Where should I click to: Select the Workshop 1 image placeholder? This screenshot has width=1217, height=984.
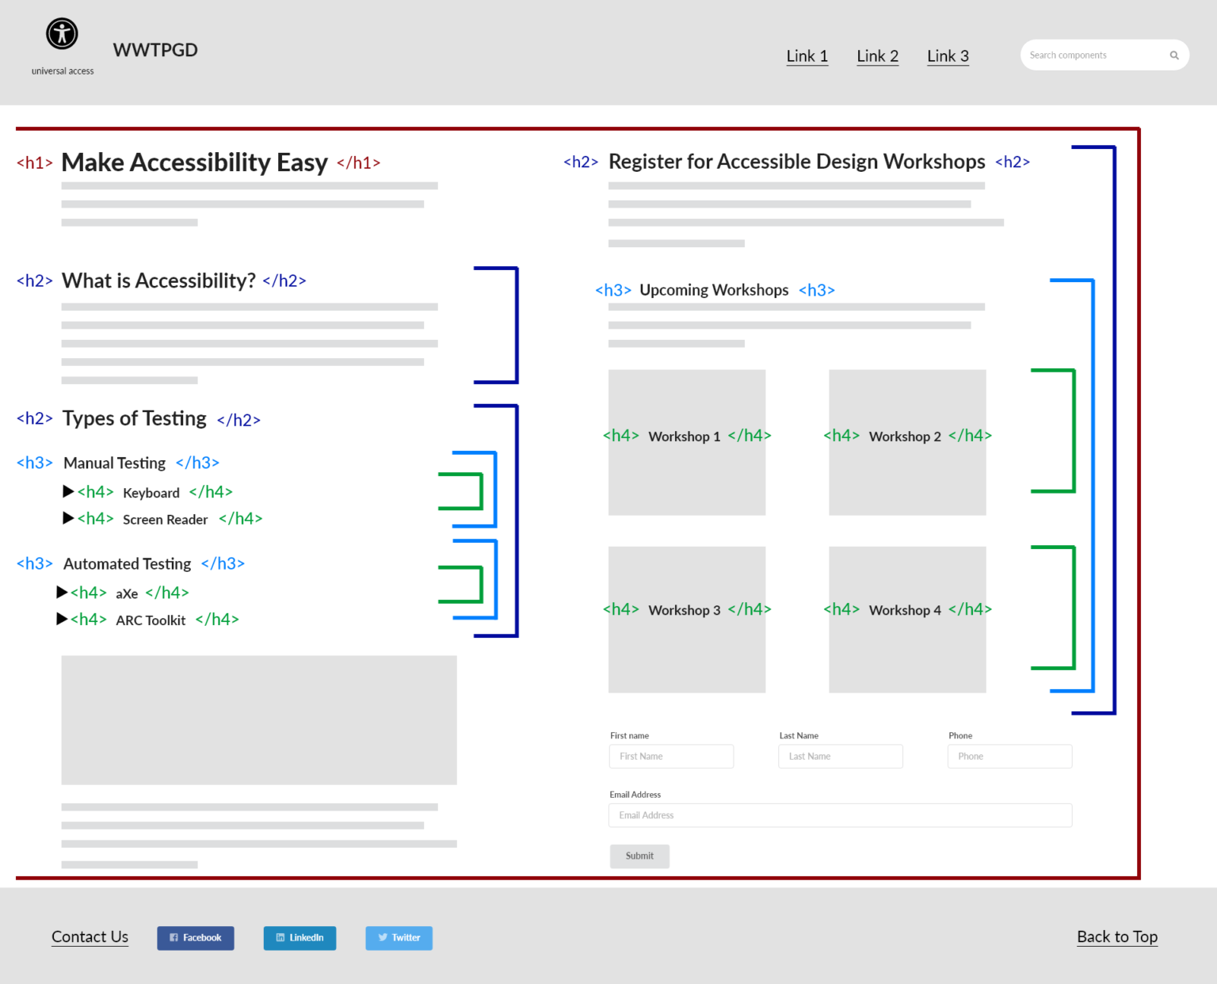point(686,442)
